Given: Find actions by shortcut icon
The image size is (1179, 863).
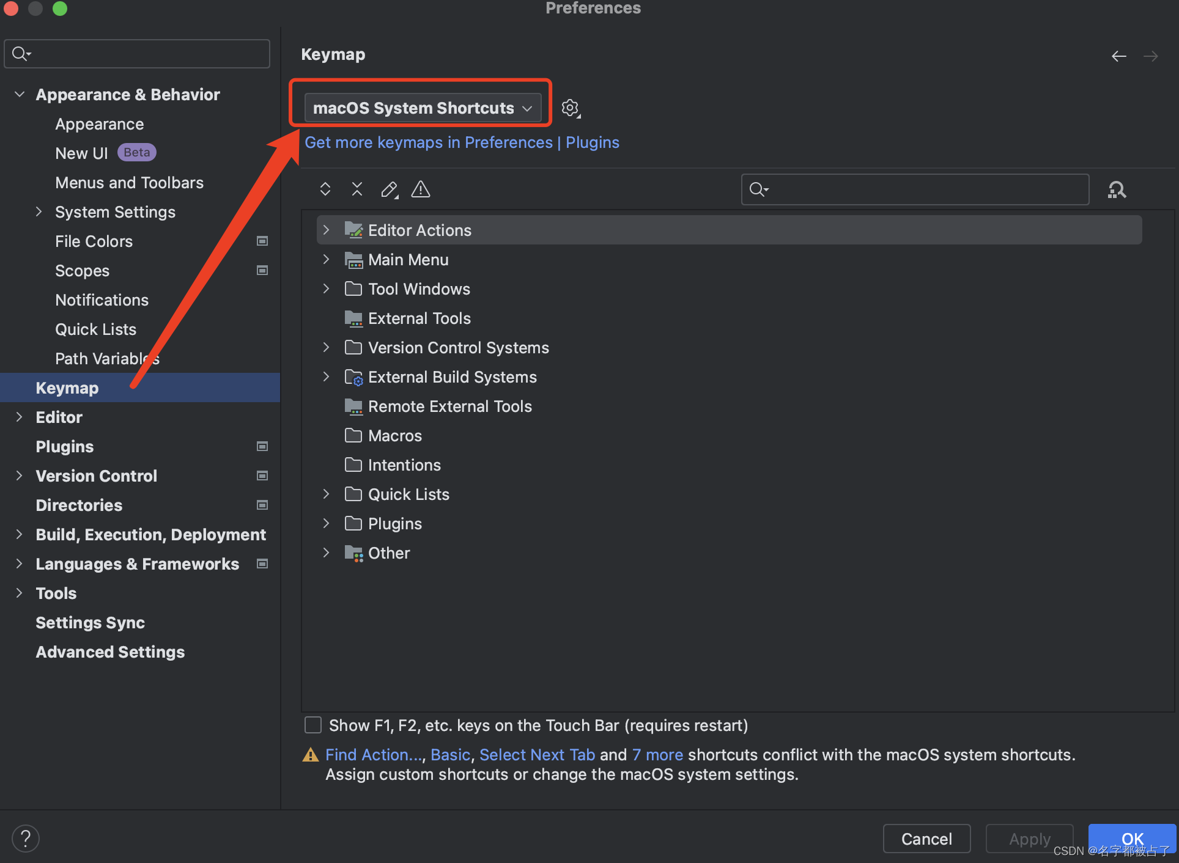Looking at the screenshot, I should (x=1117, y=189).
